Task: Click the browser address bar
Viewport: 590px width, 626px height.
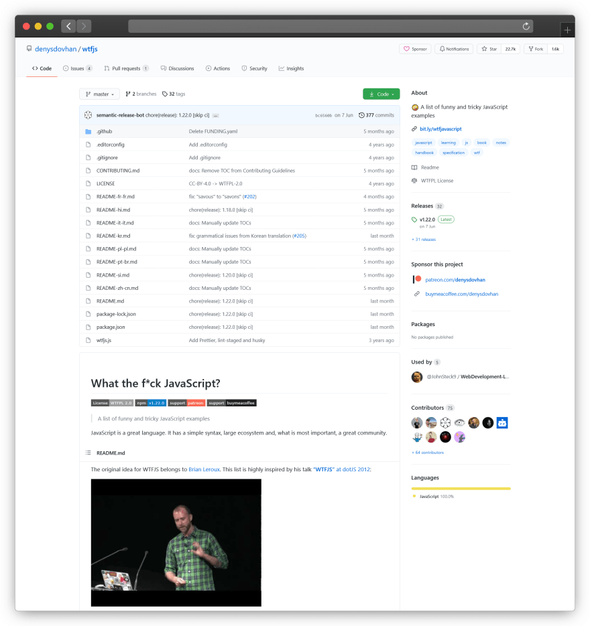Action: click(x=330, y=26)
